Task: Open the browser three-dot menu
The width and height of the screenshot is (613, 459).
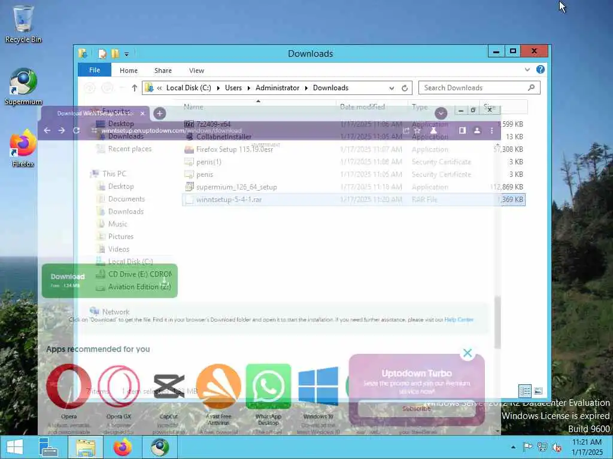Action: coord(492,130)
